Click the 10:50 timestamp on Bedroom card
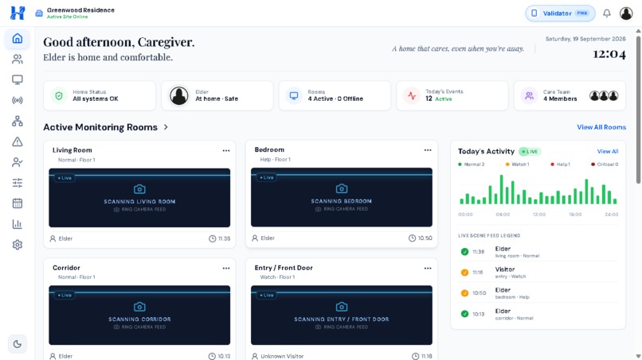Screen dimensions: 642x360 421,238
